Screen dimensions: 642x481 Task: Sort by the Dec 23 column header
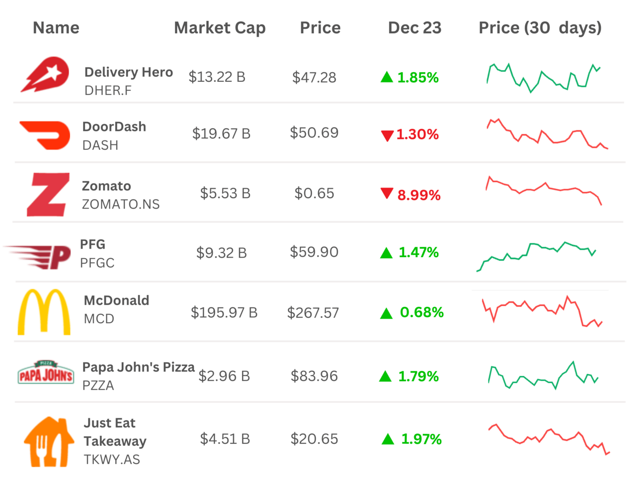click(414, 28)
